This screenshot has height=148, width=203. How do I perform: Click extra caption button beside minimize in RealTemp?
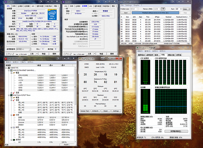point(103,58)
